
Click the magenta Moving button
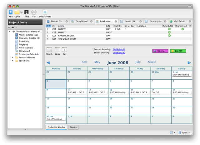pos(160,51)
